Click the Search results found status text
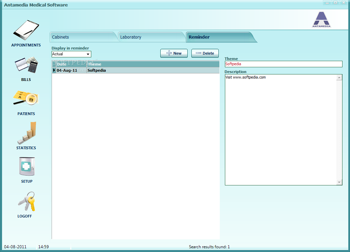Screen dimensions: 350x252 209,247
